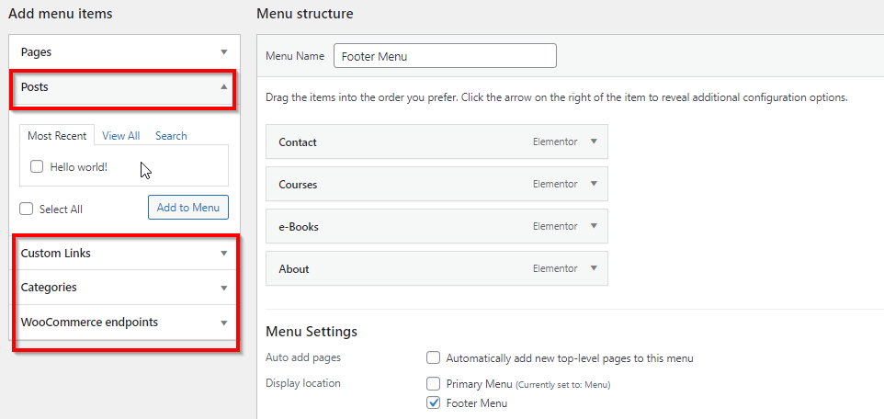Image resolution: width=884 pixels, height=419 pixels.
Task: Open About menu item options arrow
Action: coord(593,268)
